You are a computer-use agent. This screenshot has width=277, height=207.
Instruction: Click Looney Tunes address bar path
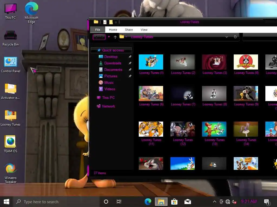pyautogui.click(x=142, y=37)
